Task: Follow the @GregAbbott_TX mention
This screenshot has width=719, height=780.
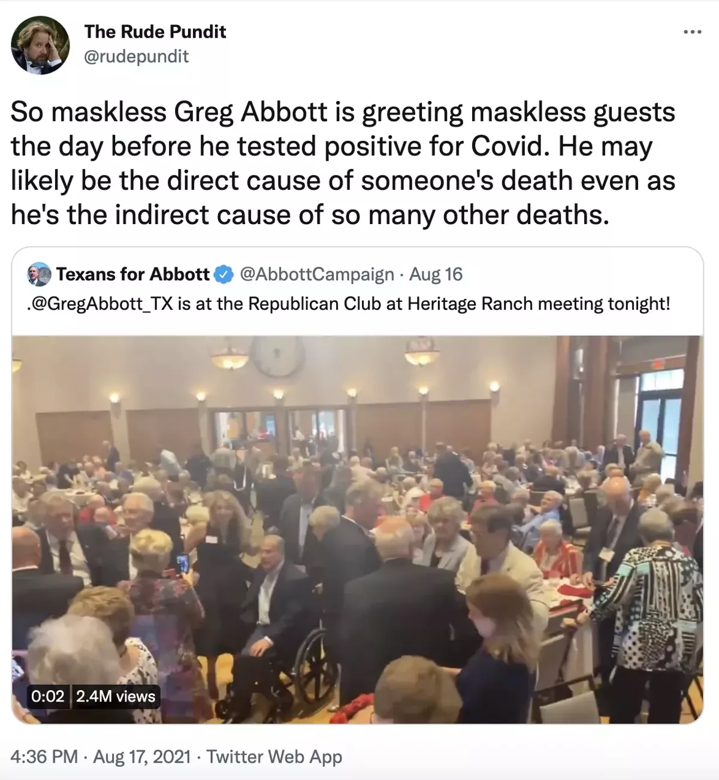Action: 101,304
